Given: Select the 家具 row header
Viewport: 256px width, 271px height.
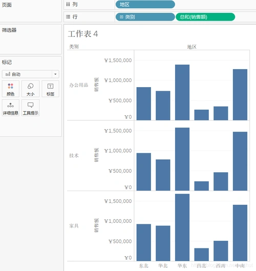Looking at the screenshot, I should (74, 226).
